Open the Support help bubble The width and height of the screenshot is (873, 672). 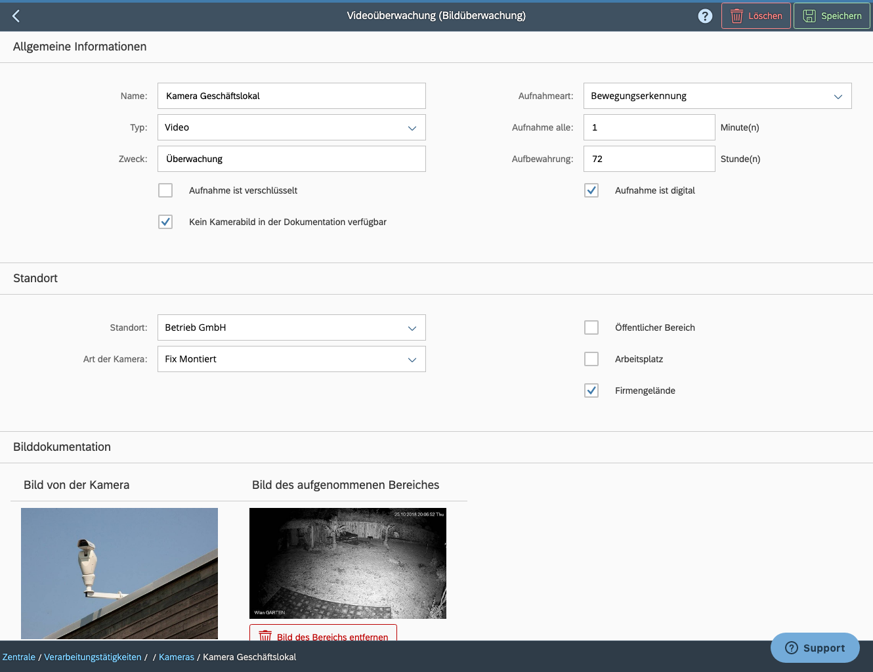click(815, 648)
